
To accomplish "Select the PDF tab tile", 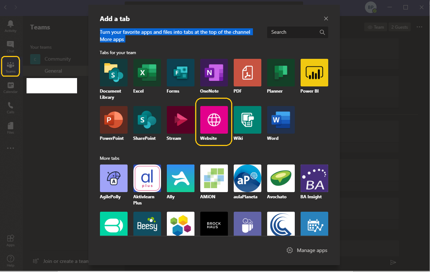I will pyautogui.click(x=248, y=73).
